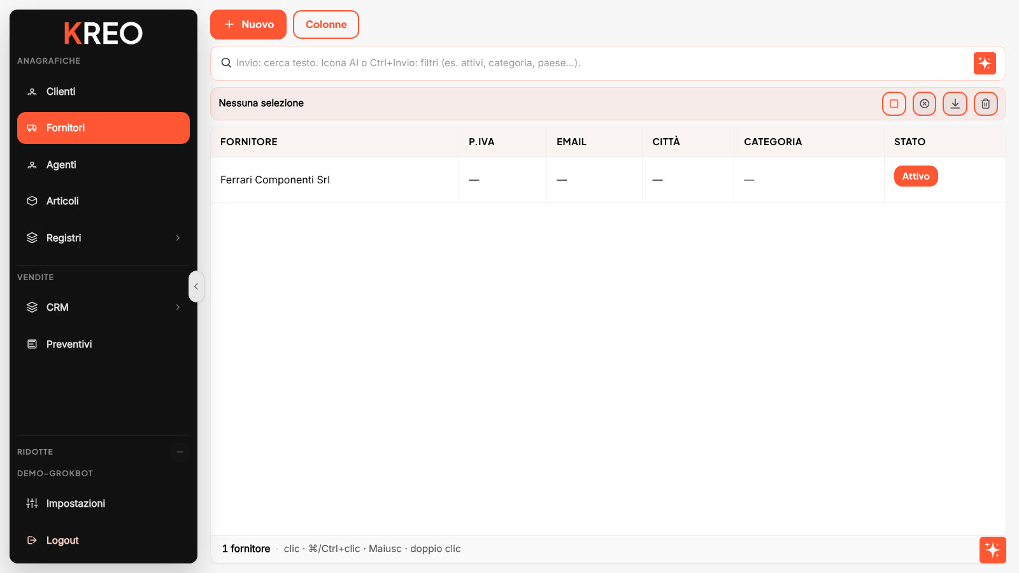
Task: Select Fornitori in the sidebar
Action: tap(103, 128)
